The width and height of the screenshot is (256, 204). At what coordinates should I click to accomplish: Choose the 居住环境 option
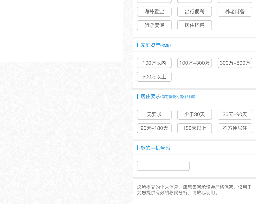click(x=195, y=25)
